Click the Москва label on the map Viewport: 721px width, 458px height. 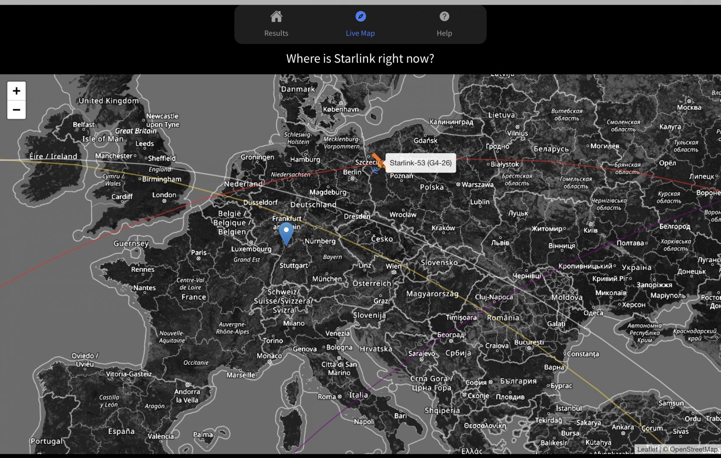coord(689,107)
